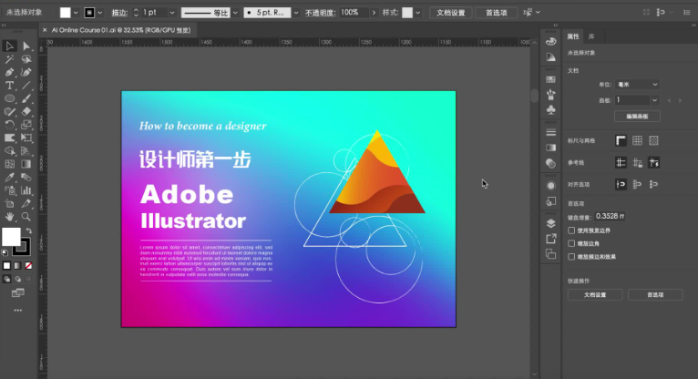Click 首选项 under 快速操作
Screen dimensions: 698x379
pos(655,294)
